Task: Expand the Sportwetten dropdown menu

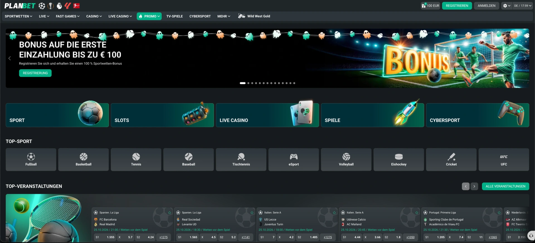Action: coord(18,16)
